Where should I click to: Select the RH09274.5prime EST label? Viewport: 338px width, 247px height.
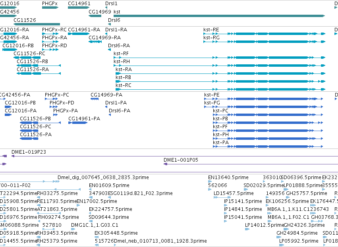coord(58,218)
